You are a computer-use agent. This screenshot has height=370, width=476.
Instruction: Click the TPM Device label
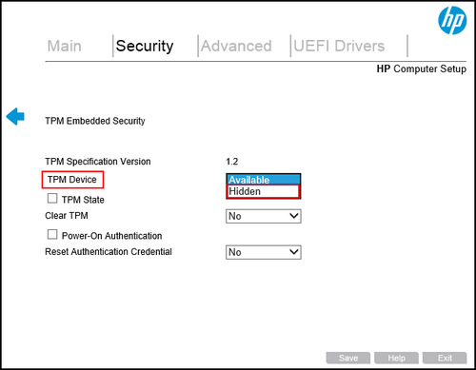tap(72, 180)
